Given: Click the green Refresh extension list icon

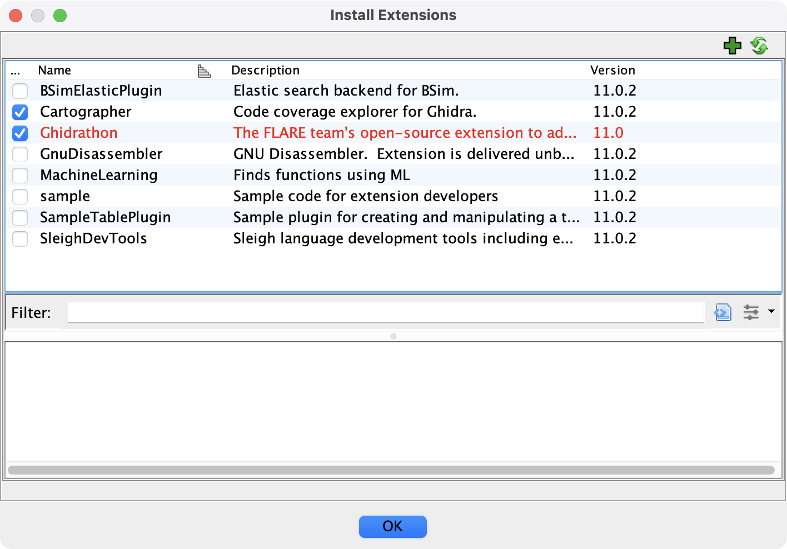Looking at the screenshot, I should coord(759,46).
